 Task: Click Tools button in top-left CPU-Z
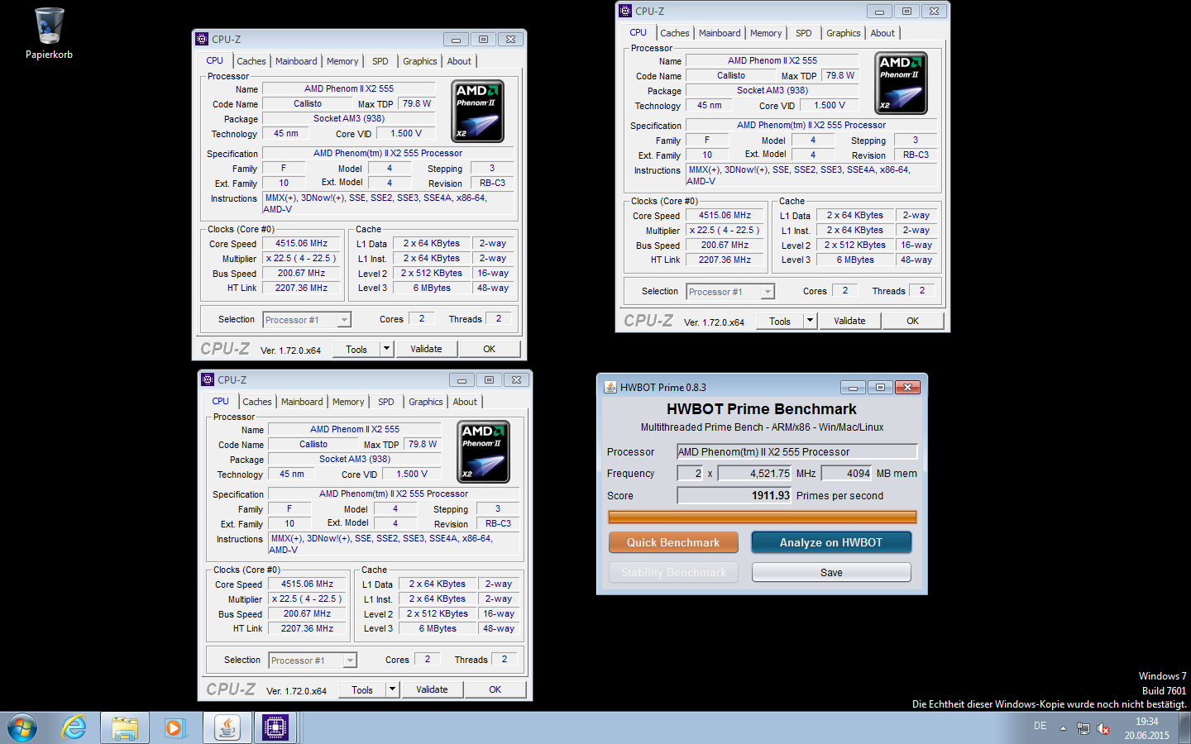click(356, 349)
